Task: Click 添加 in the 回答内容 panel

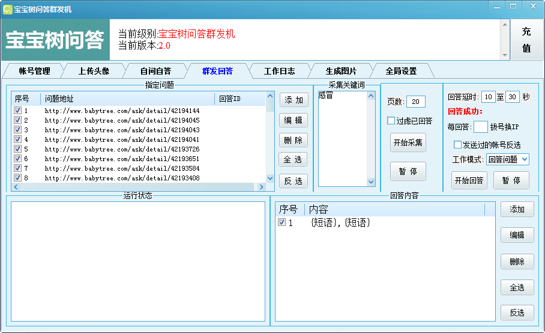Action: coord(517,209)
